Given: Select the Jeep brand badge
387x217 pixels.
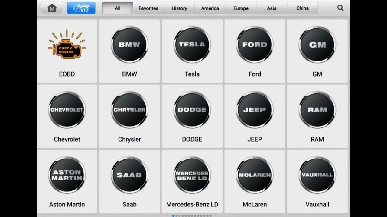Looking at the screenshot, I should [x=255, y=110].
